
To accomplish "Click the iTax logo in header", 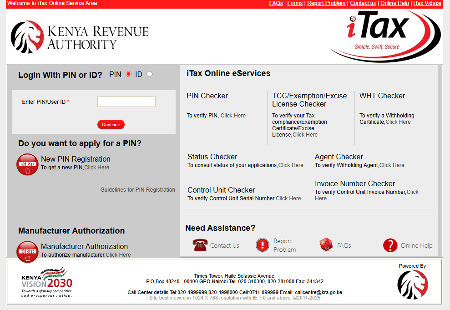I will (x=384, y=35).
